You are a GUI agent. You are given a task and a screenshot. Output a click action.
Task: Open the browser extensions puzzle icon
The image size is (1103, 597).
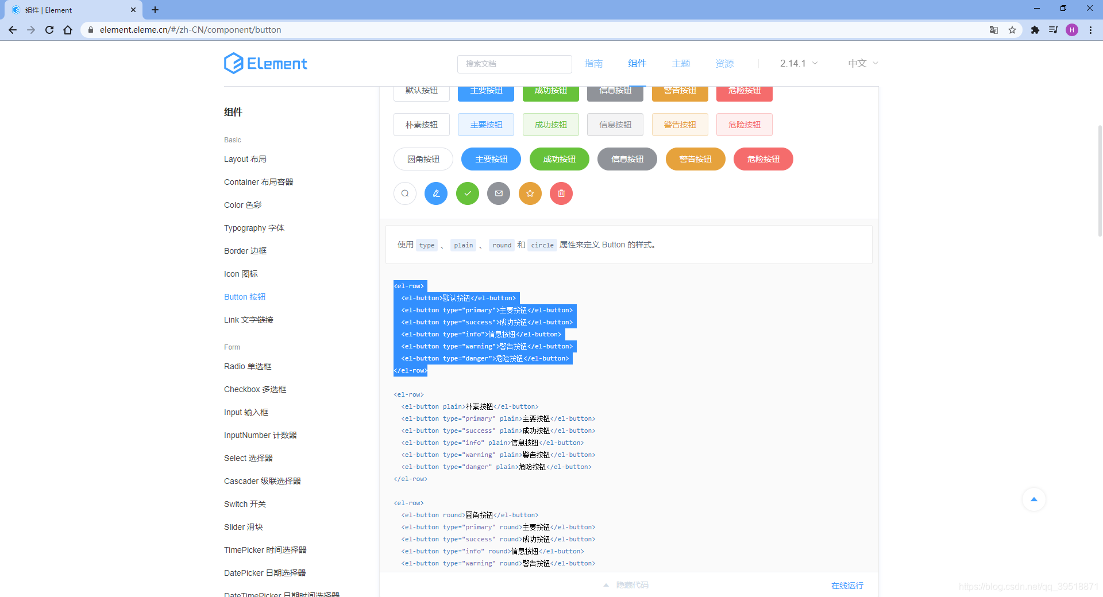tap(1035, 30)
